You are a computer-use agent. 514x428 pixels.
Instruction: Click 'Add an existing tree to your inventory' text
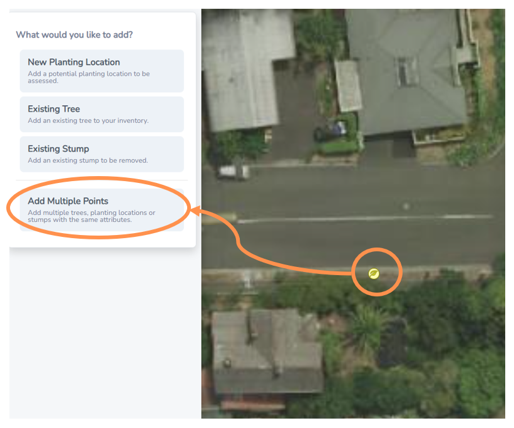tap(88, 120)
